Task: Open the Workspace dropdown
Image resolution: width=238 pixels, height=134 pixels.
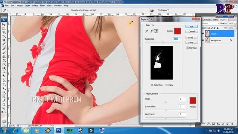Action: point(163,10)
